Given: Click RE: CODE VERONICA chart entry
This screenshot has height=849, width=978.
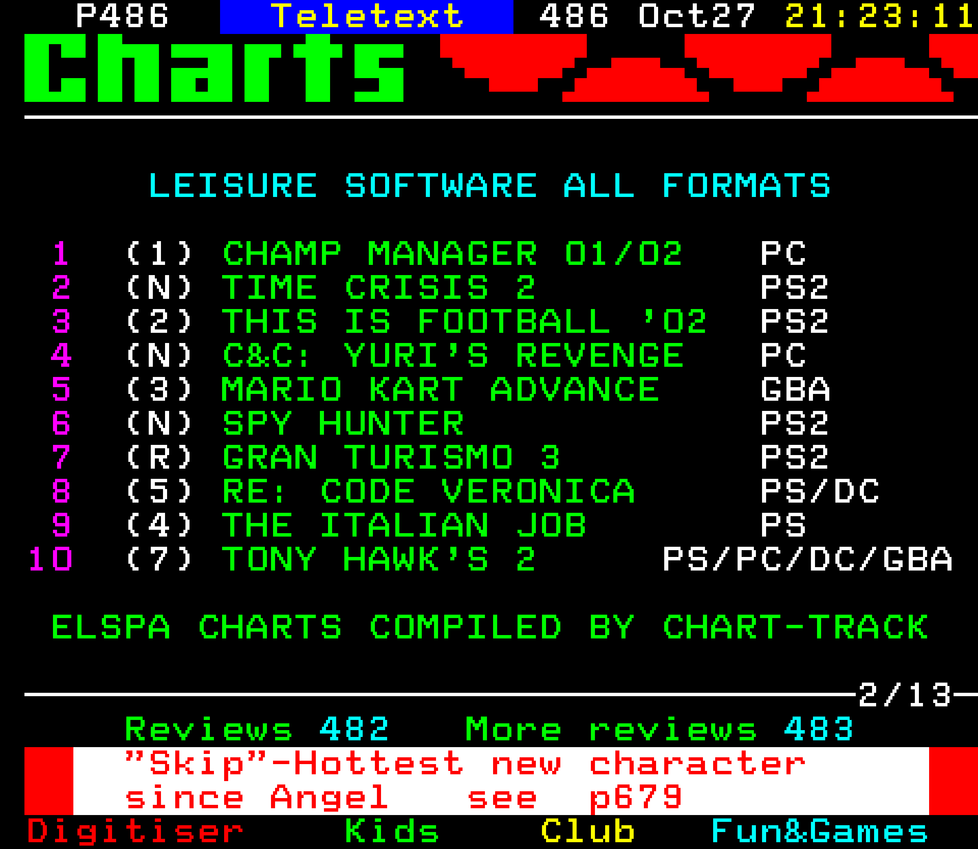Looking at the screenshot, I should click(x=428, y=491).
